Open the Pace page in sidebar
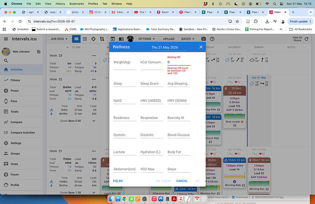Viewport: 315px width, 204px height. tap(21, 101)
